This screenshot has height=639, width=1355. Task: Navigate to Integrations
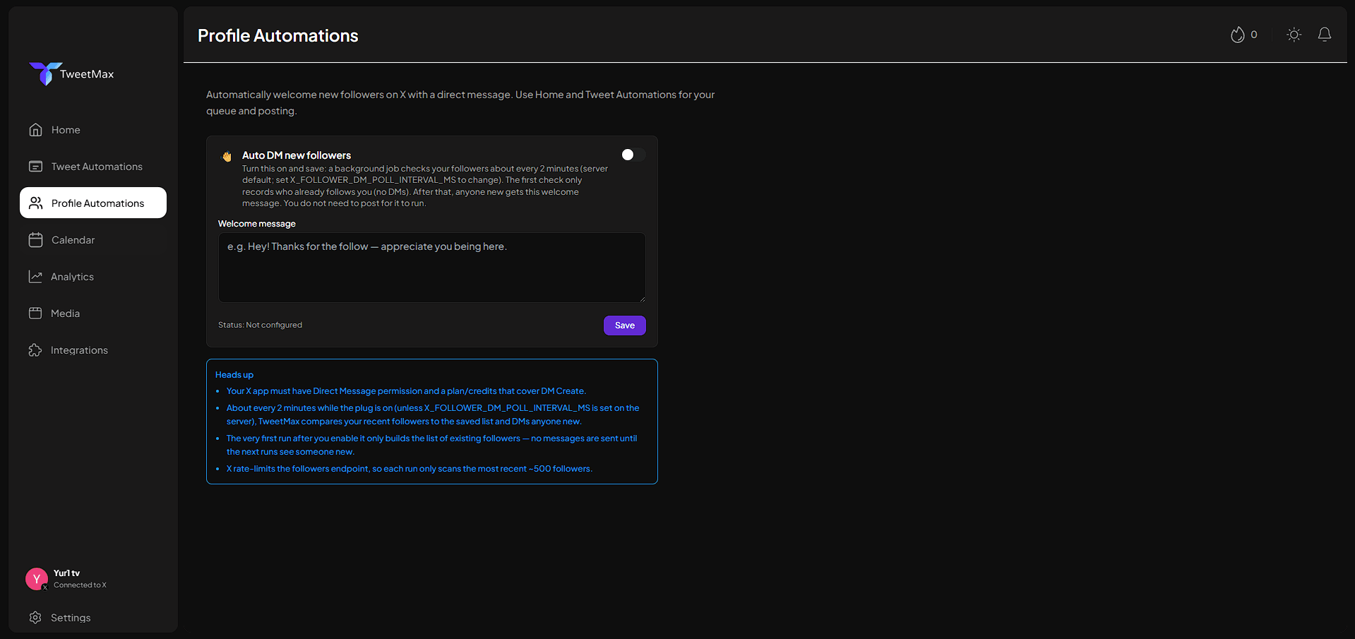(x=93, y=350)
